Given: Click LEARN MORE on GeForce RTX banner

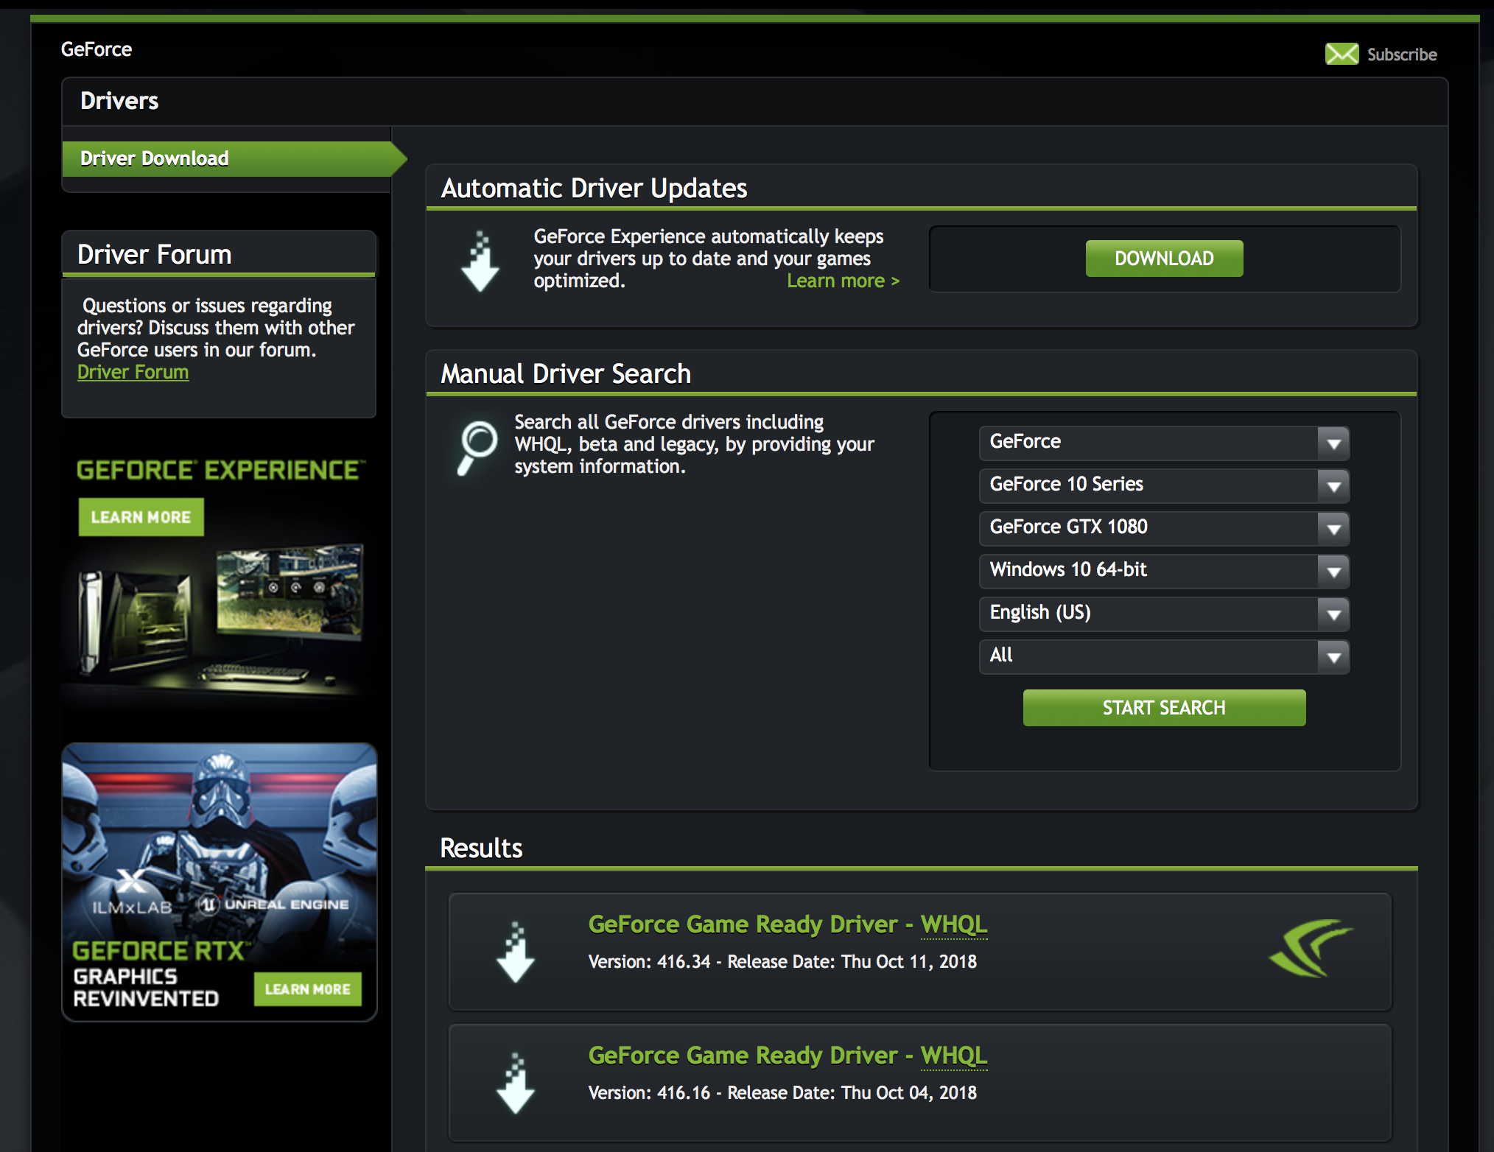Looking at the screenshot, I should (307, 989).
